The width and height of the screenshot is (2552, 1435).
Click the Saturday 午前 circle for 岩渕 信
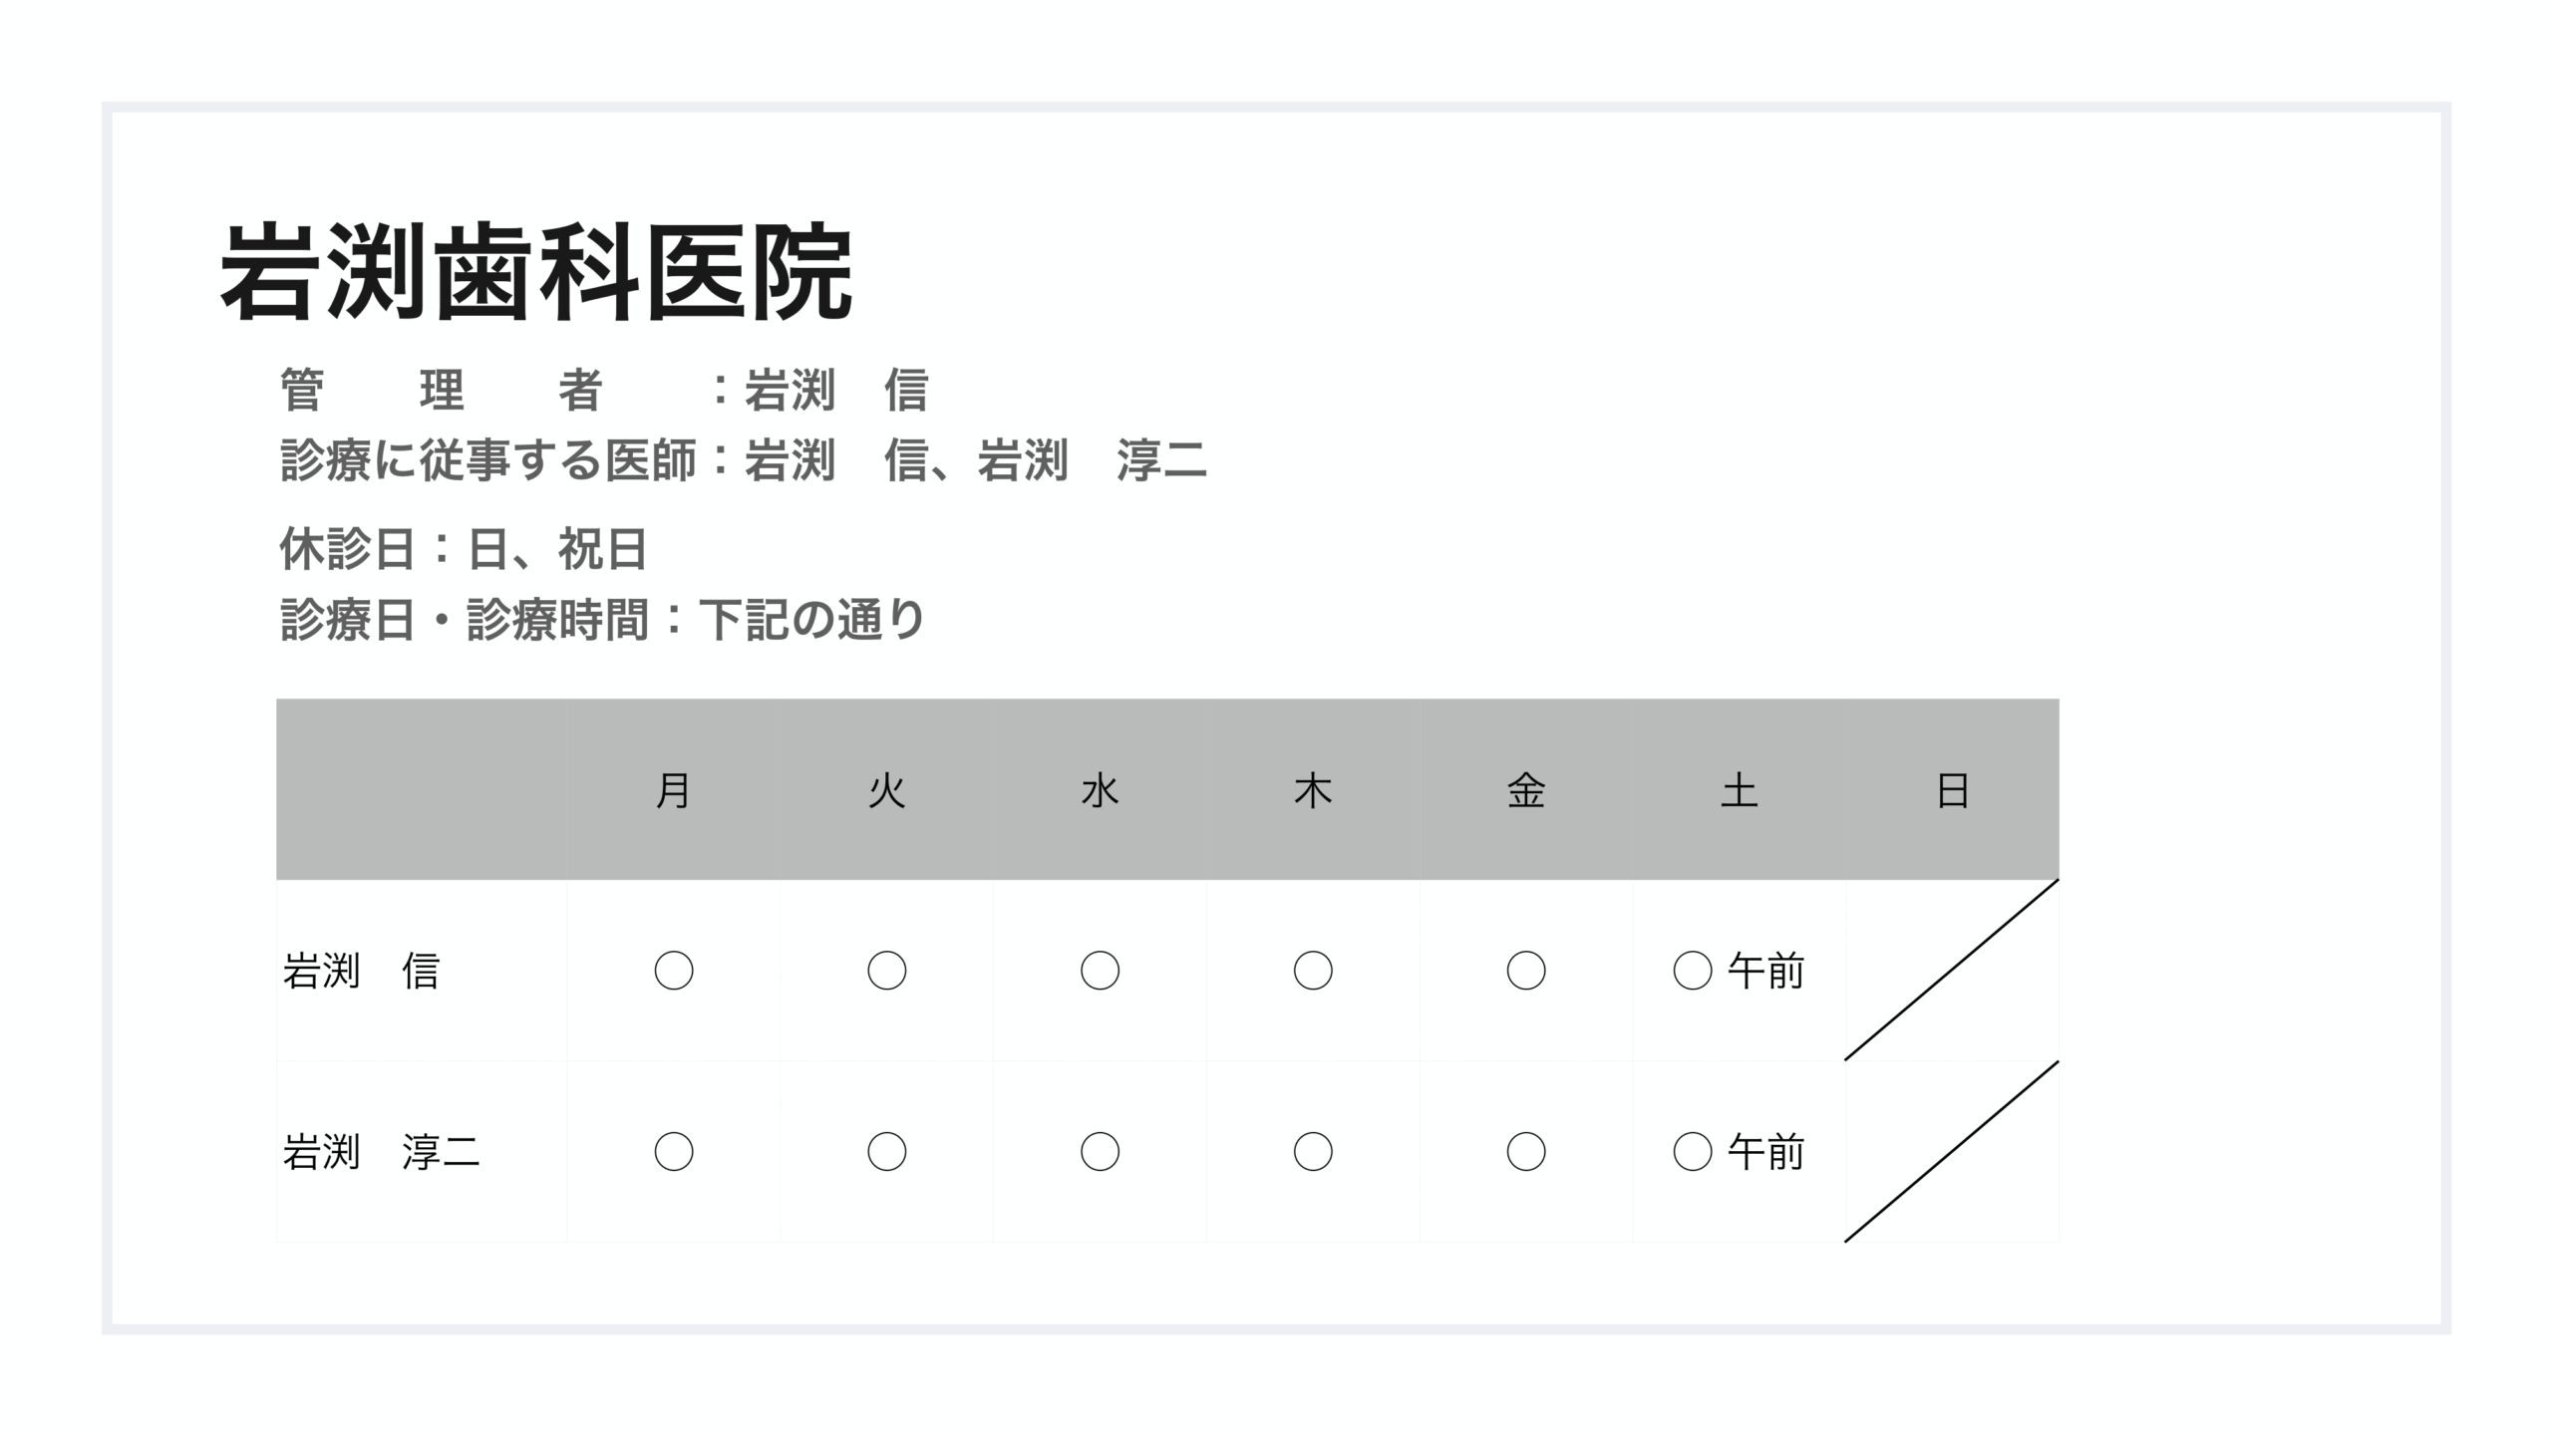tap(1693, 971)
